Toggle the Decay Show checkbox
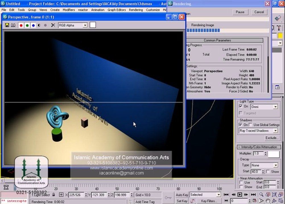Image resolution: width=285 pixels, height=204 pixels. pyautogui.click(x=268, y=171)
